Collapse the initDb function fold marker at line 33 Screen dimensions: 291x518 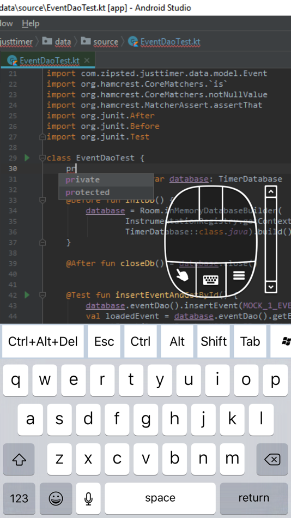(x=43, y=200)
